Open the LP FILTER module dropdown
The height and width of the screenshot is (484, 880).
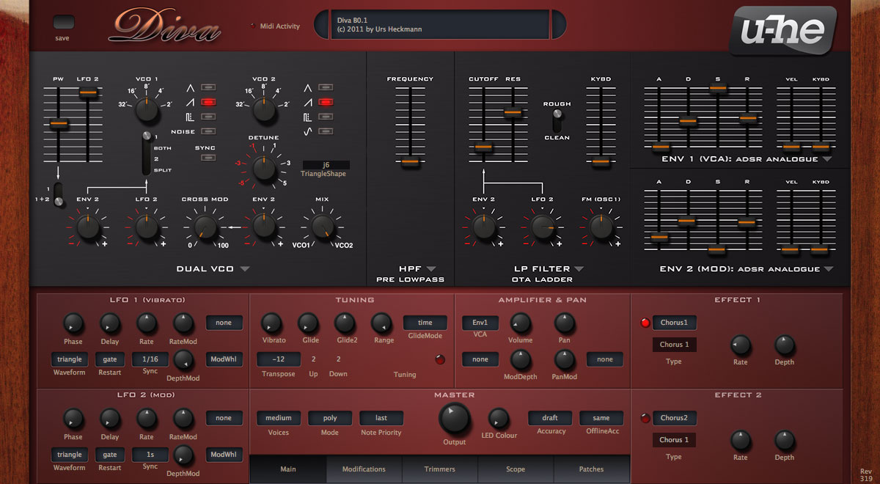click(x=579, y=269)
